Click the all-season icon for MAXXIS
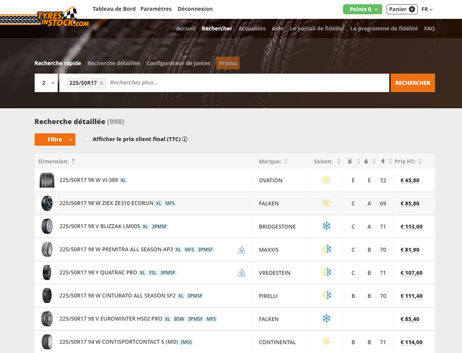This screenshot has width=462, height=353. 326,249
